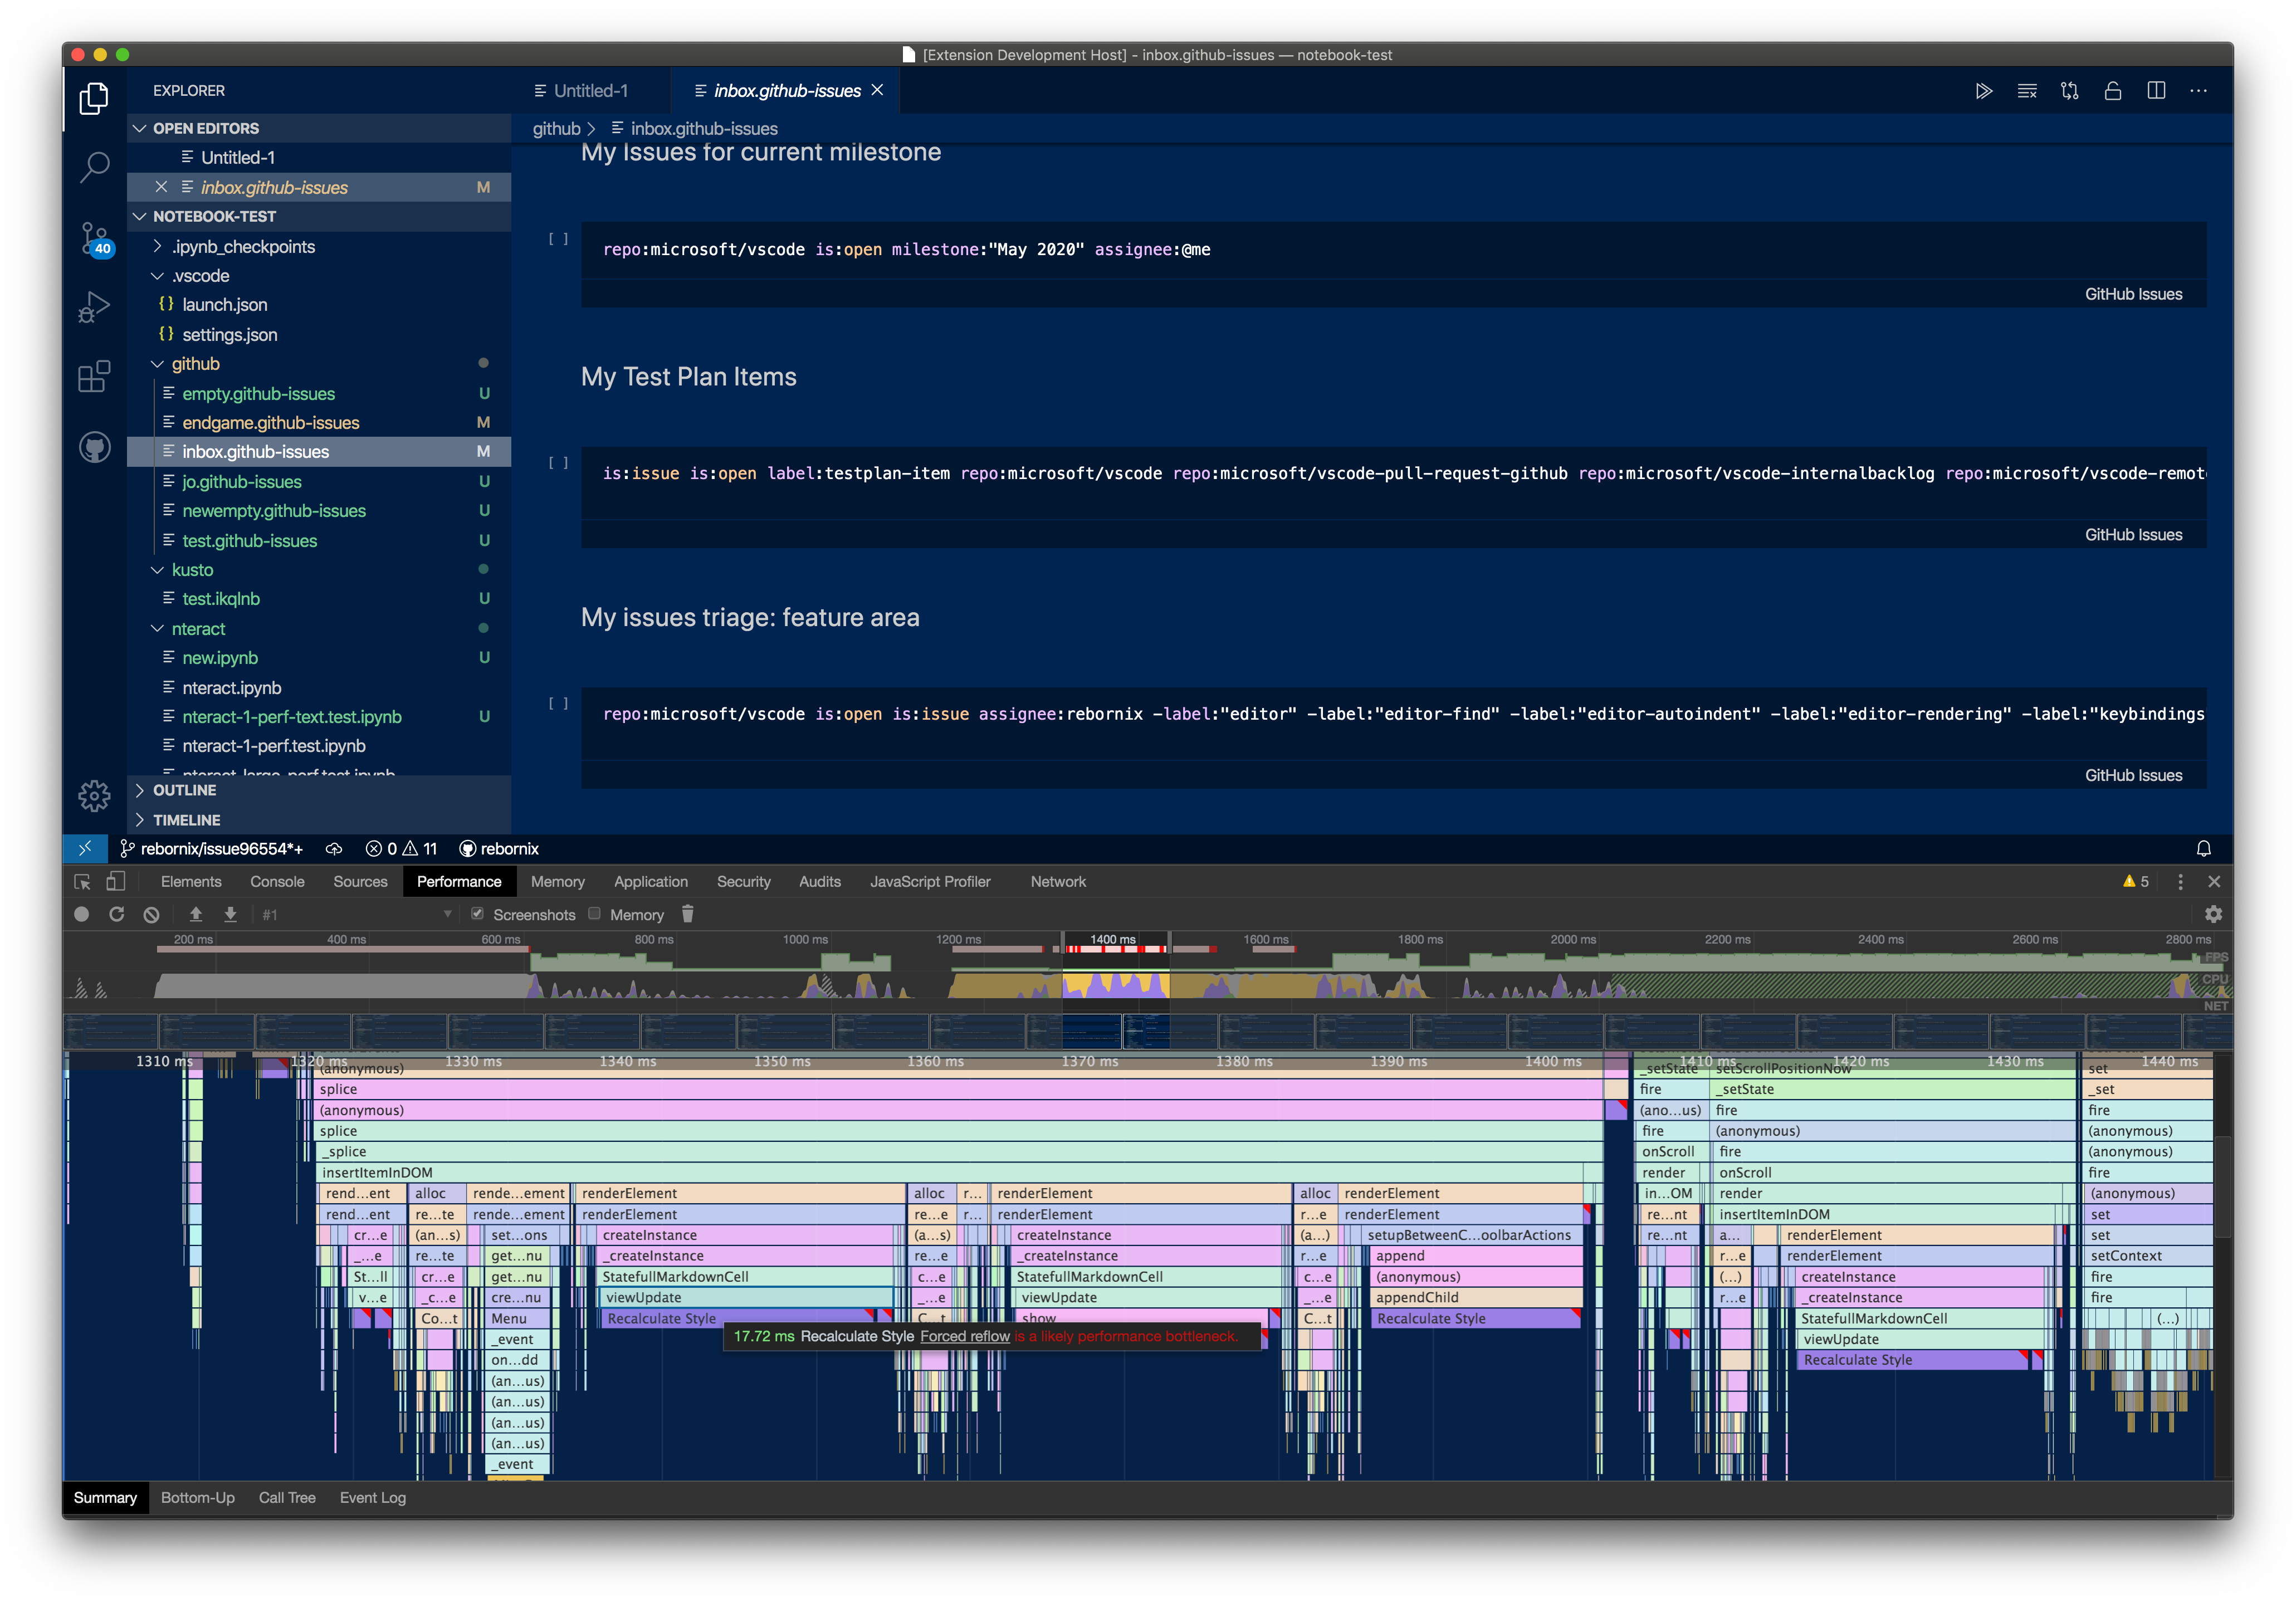
Task: Open the Bottom-Up tab in Performance
Action: point(198,1497)
